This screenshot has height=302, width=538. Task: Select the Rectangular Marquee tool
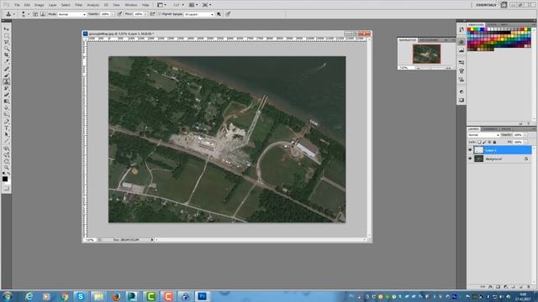point(6,35)
